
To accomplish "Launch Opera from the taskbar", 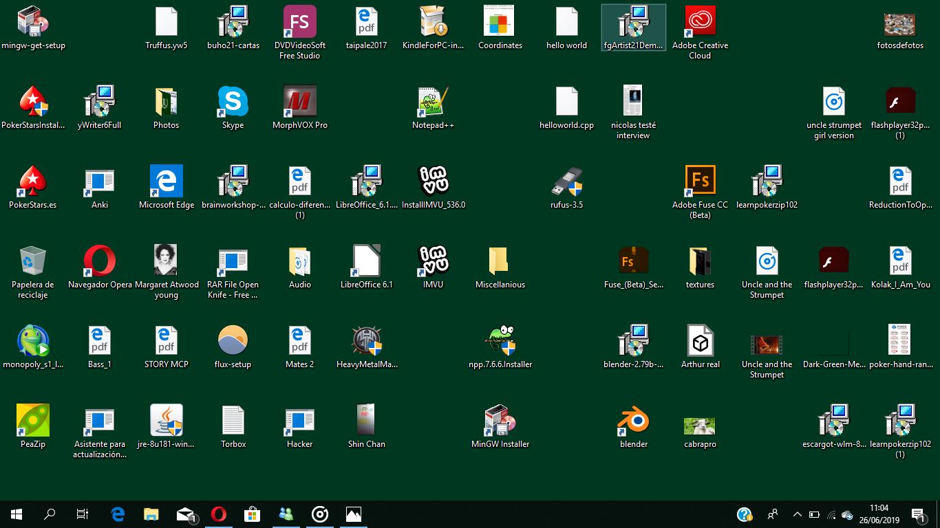I will tap(218, 514).
